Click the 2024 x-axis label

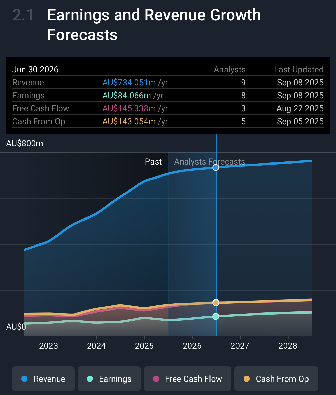coord(96,346)
